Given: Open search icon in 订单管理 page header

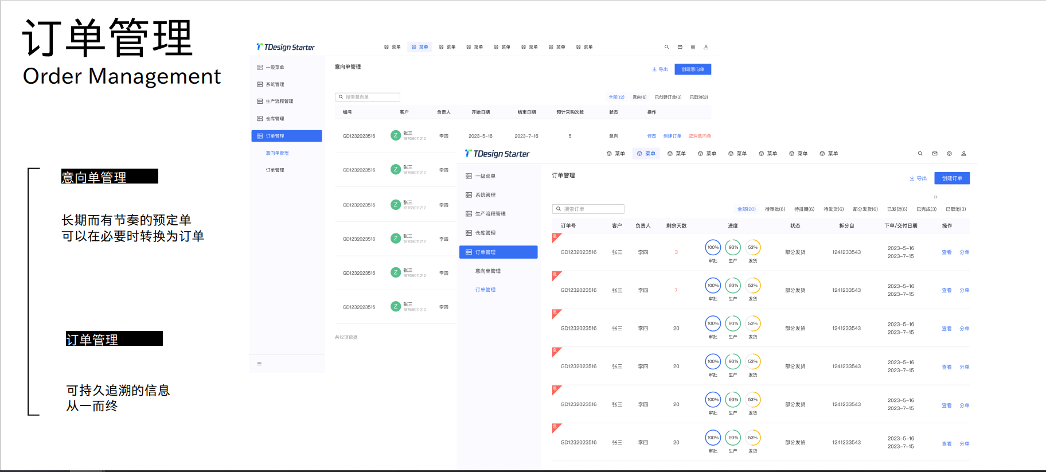Looking at the screenshot, I should click(920, 154).
